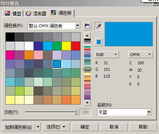159x134 pixels.
Task: Select the 调色板 tab
Action: (x=61, y=13)
